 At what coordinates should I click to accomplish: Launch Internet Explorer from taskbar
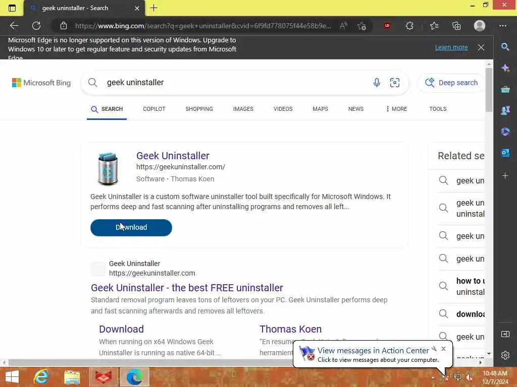tap(41, 377)
